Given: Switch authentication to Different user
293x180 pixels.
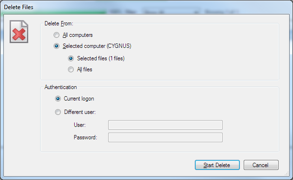Looking at the screenshot, I should coord(58,112).
